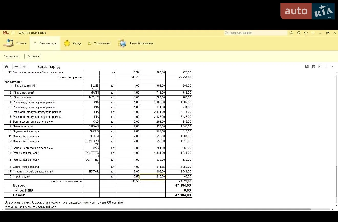Print the order with printer icon
The height and width of the screenshot is (222, 338).
(313, 66)
